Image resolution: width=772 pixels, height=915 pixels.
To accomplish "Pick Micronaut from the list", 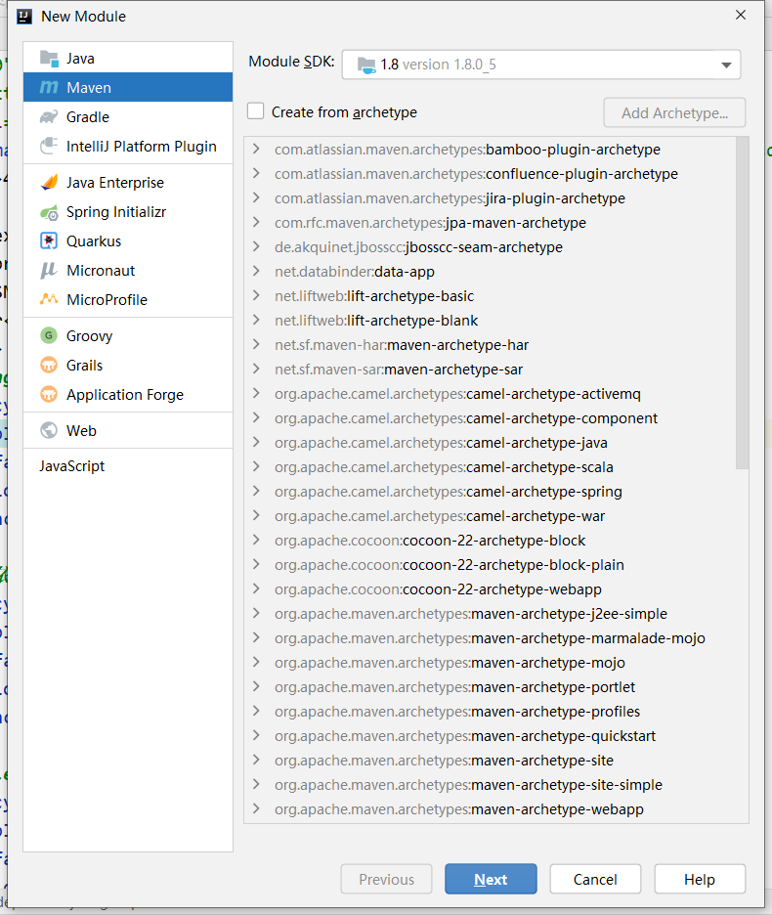I will (x=128, y=270).
